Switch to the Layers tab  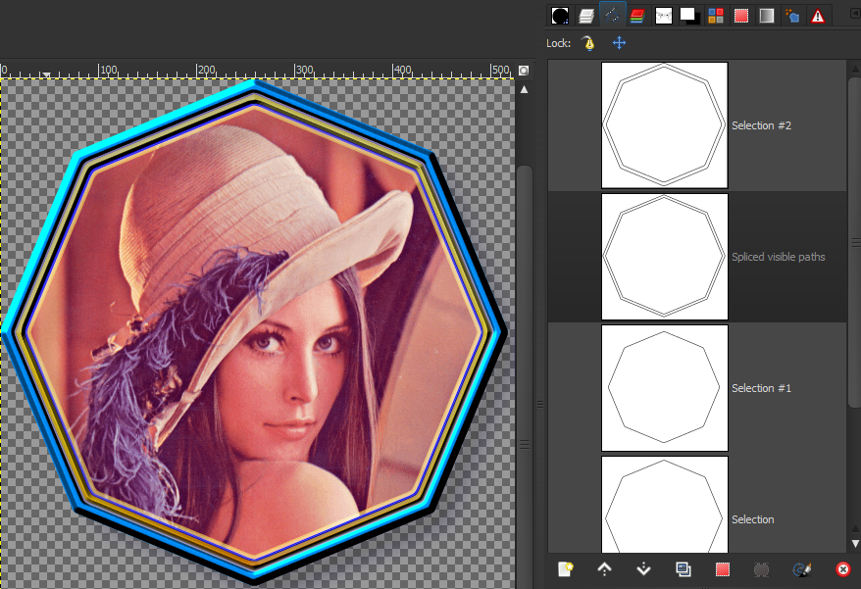585,16
